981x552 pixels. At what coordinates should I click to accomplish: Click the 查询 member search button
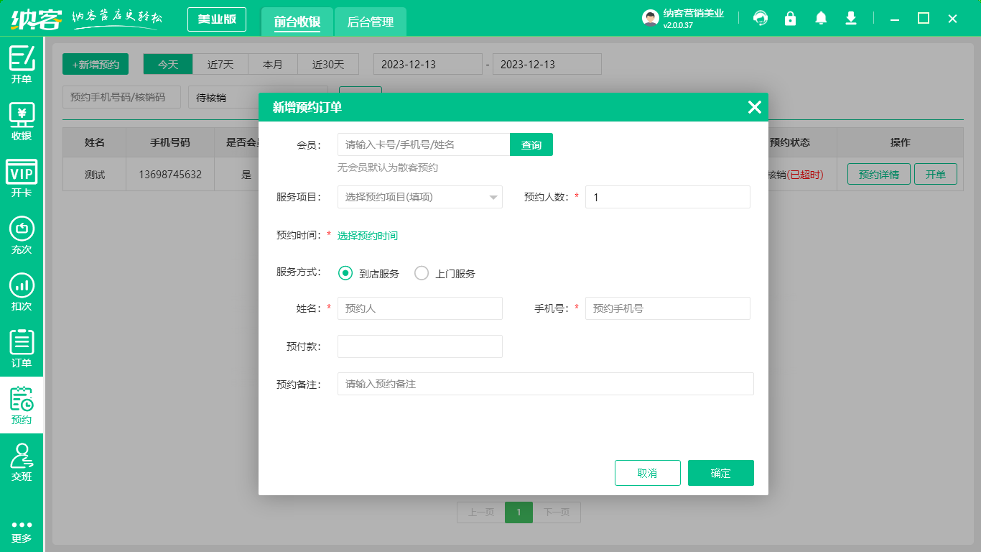pyautogui.click(x=531, y=144)
